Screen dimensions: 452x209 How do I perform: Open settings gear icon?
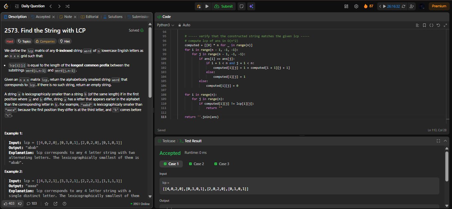pyautogui.click(x=356, y=6)
